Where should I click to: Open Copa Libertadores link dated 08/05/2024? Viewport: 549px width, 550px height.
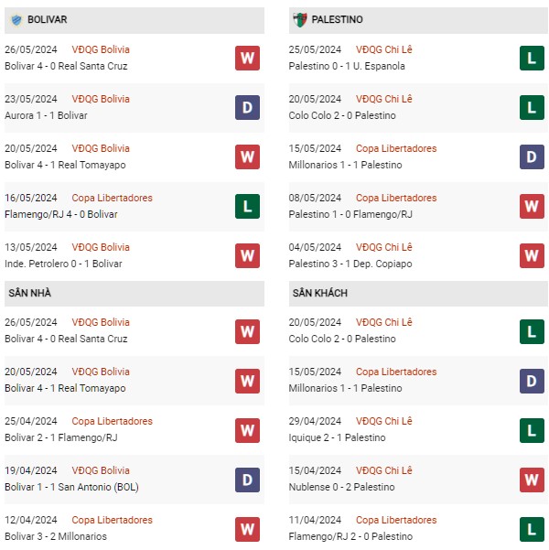(396, 199)
